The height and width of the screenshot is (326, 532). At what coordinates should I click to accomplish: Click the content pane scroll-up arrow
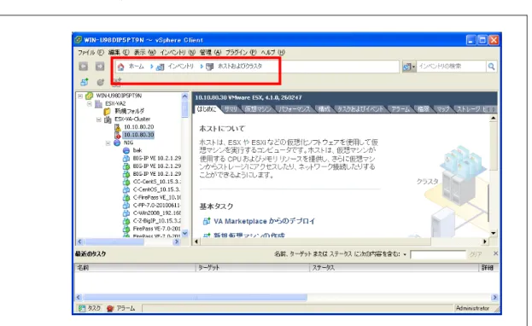click(x=493, y=118)
